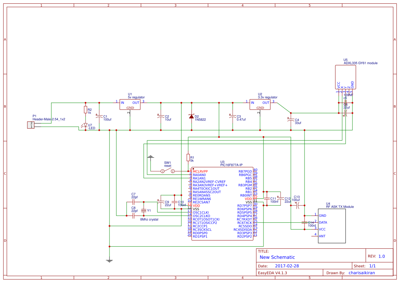Click the P1 male header connector

(31, 125)
